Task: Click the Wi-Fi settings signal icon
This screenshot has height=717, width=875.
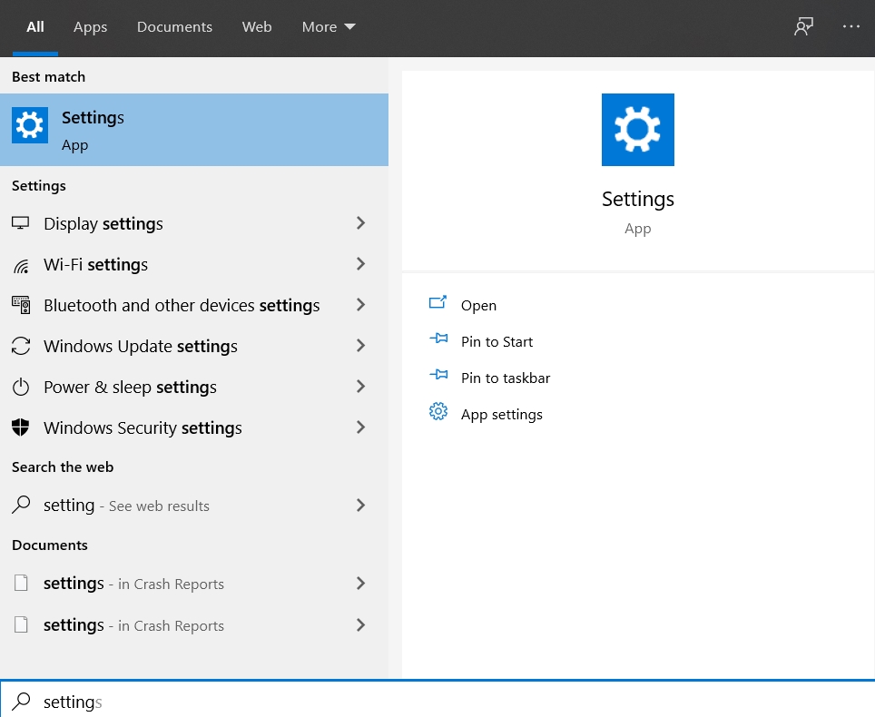Action: tap(21, 265)
